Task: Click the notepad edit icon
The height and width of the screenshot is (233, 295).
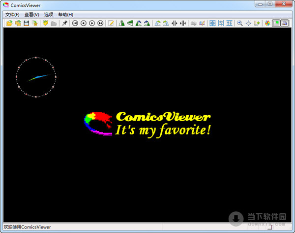Action: 111,23
